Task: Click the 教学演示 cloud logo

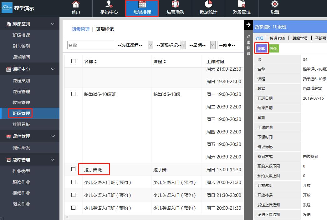Action: [7, 8]
